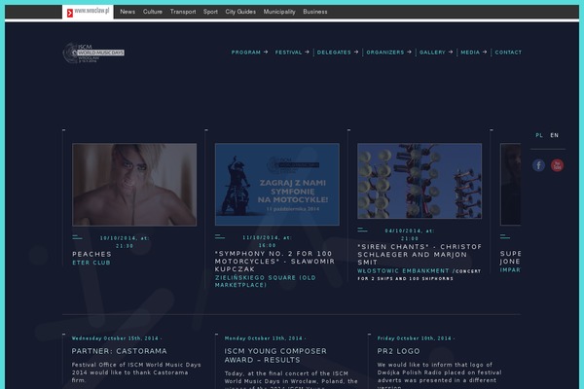Viewport: 584px width, 389px height.
Task: Open Culture in the top bar
Action: 153,12
